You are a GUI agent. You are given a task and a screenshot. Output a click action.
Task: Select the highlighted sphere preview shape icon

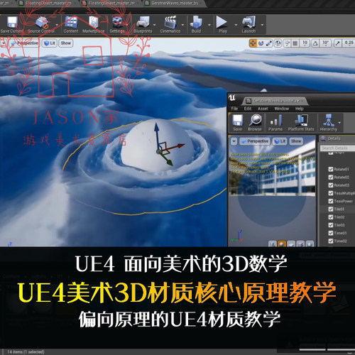coord(282,244)
